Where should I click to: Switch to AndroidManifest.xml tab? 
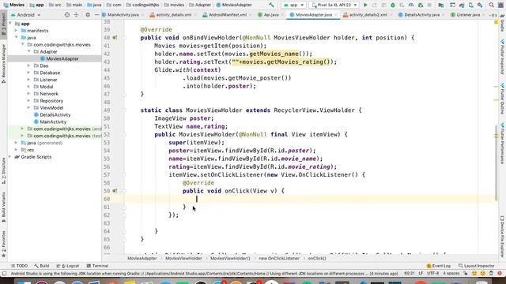point(226,15)
